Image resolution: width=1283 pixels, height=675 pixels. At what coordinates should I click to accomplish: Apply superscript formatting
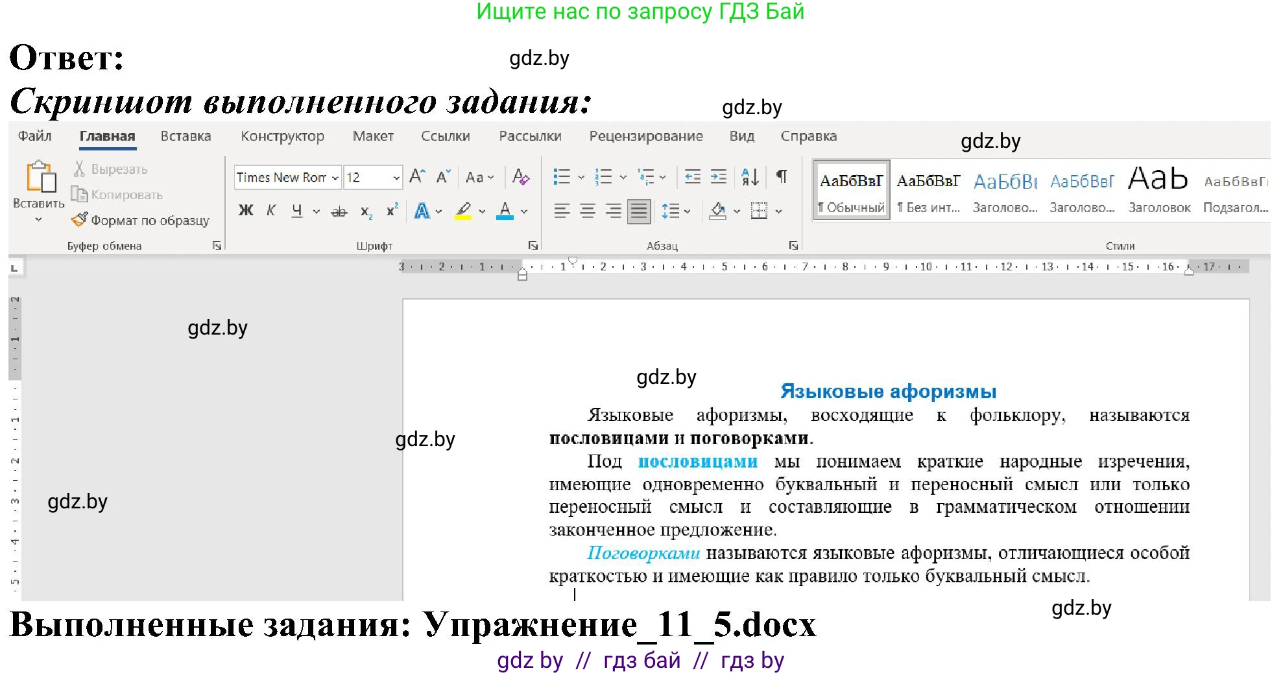[x=390, y=210]
